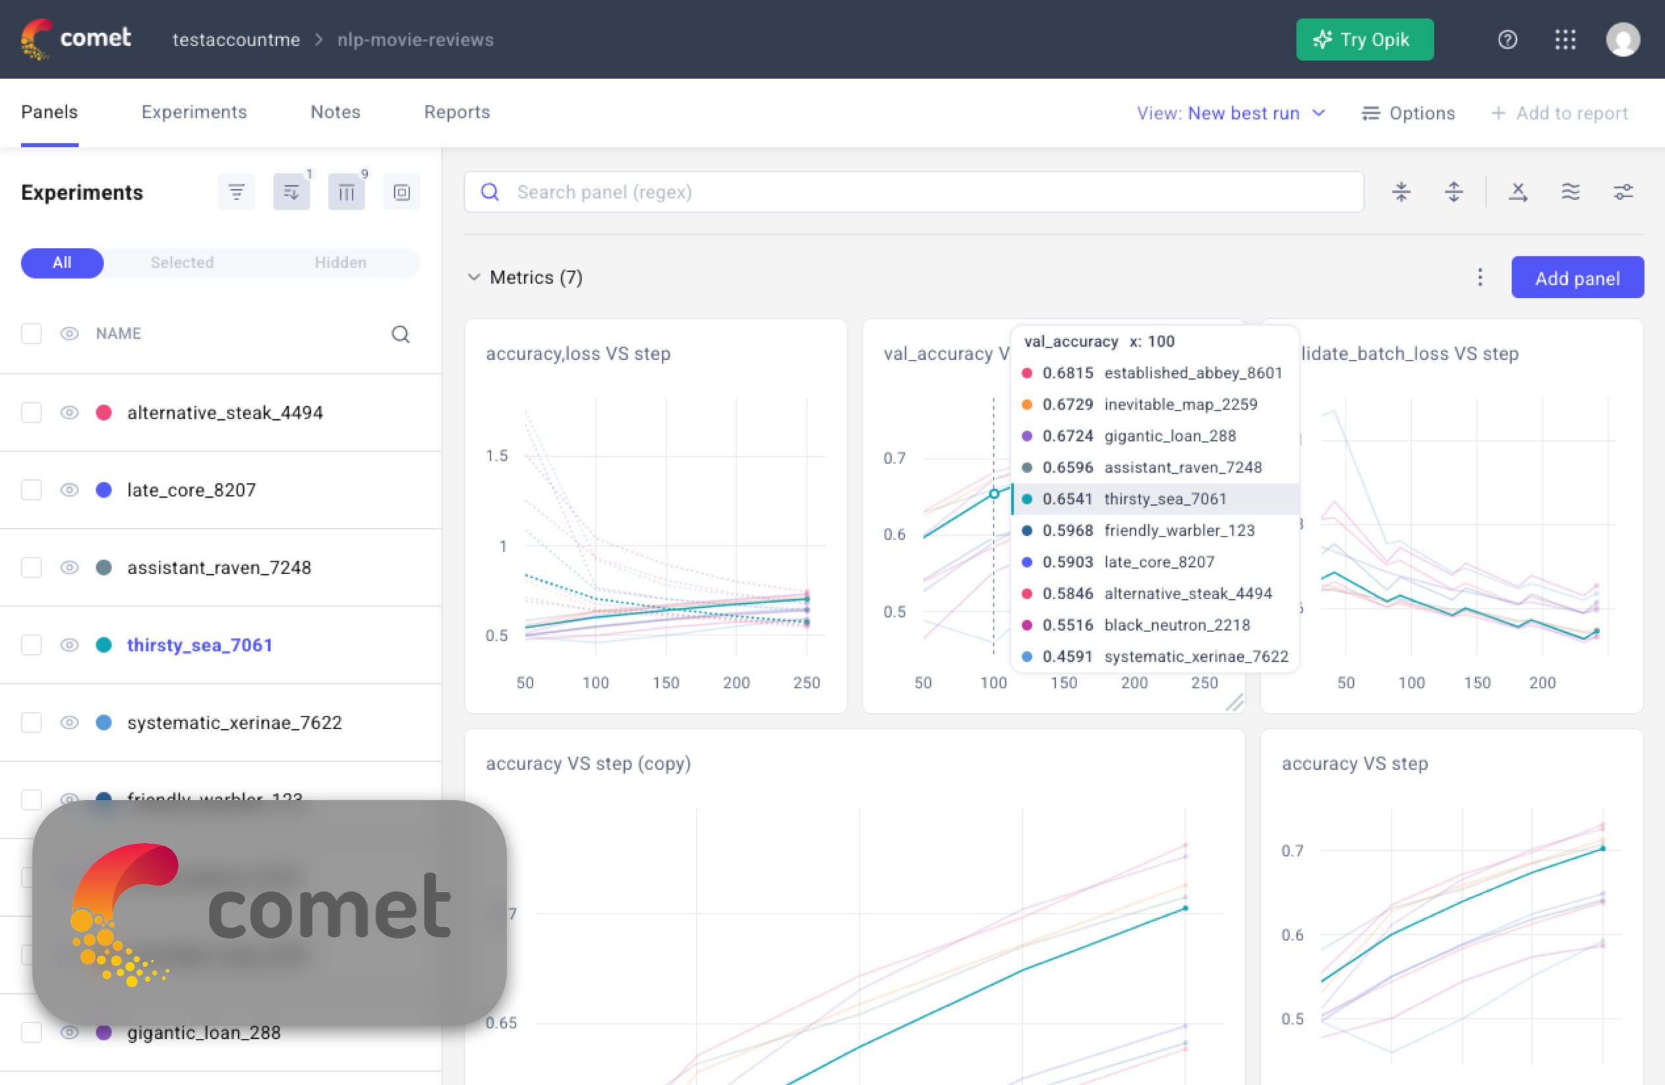Click the experiments group-by square icon
The width and height of the screenshot is (1665, 1085).
401,192
